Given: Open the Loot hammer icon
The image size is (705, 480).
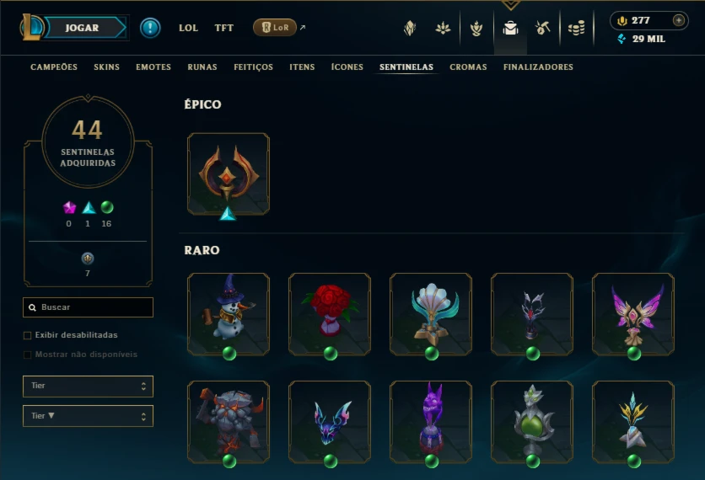Looking at the screenshot, I should coord(543,29).
